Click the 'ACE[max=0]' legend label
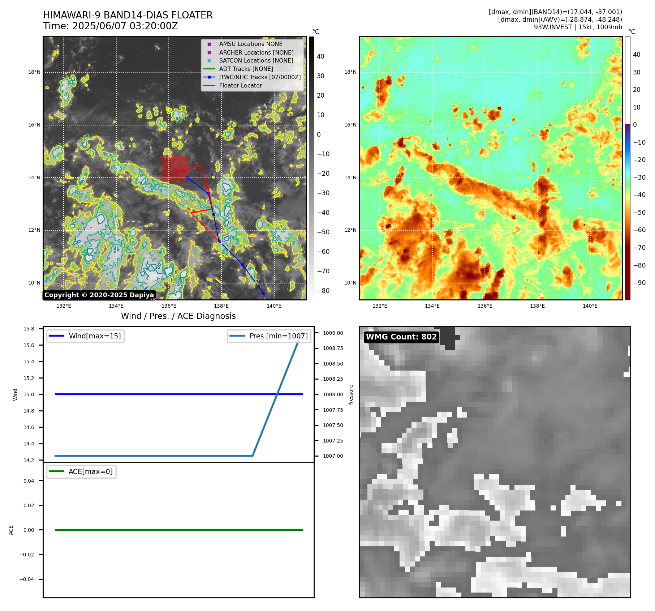Image resolution: width=655 pixels, height=611 pixels. pyautogui.click(x=91, y=471)
